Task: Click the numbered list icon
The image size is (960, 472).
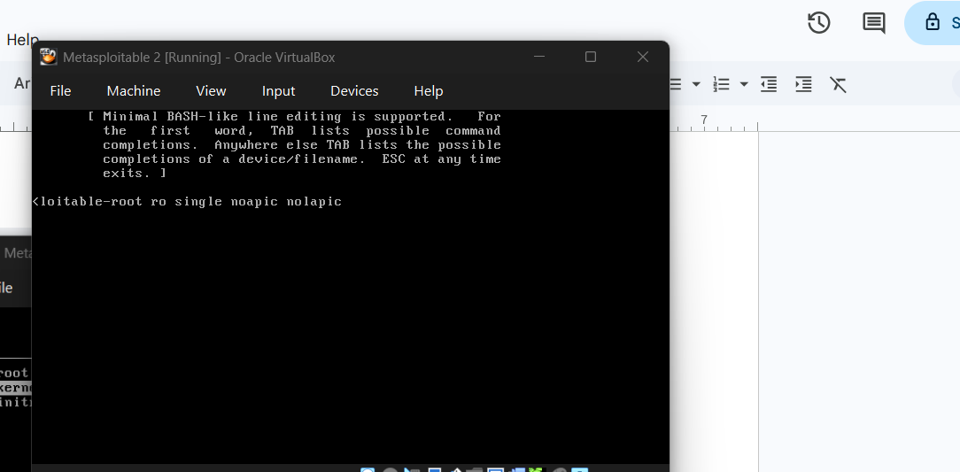Action: [722, 84]
